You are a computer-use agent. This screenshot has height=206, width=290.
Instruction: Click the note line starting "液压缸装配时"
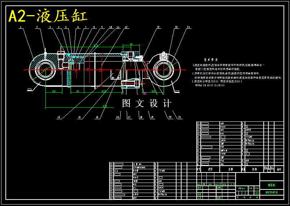[x=228, y=65]
